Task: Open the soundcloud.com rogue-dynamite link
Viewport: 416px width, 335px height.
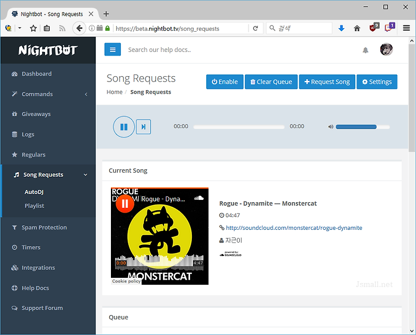Action: [294, 228]
